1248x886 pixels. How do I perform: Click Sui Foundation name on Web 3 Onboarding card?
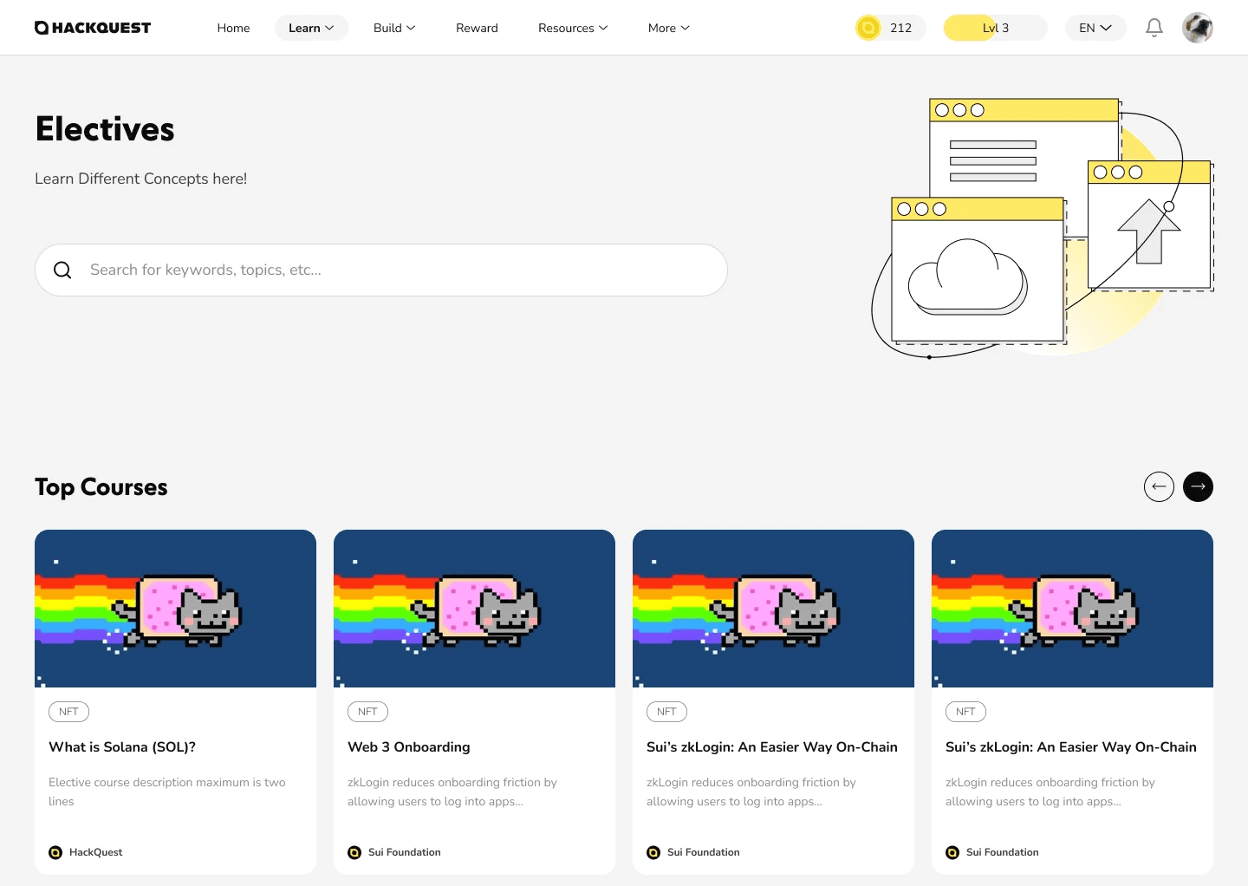tap(405, 852)
